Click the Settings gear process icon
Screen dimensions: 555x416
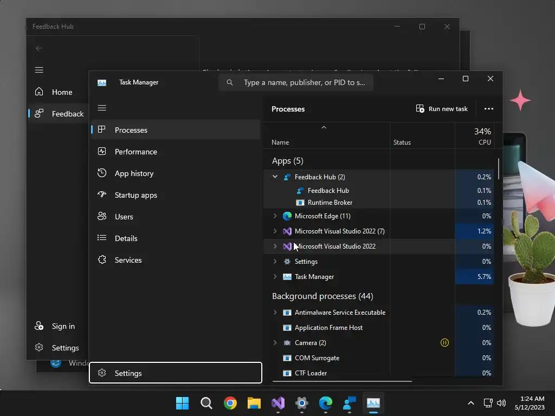click(287, 262)
